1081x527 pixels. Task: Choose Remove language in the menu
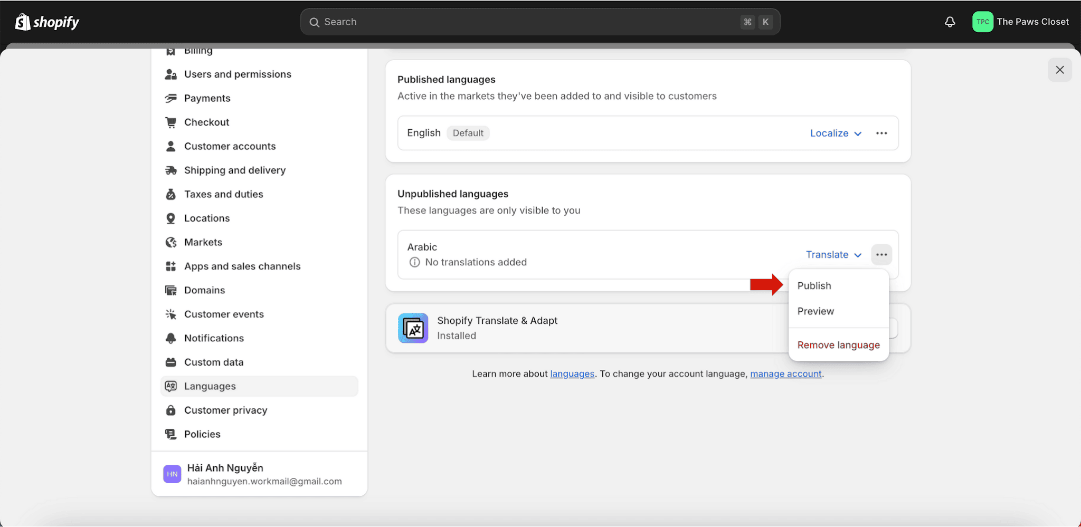pyautogui.click(x=838, y=345)
